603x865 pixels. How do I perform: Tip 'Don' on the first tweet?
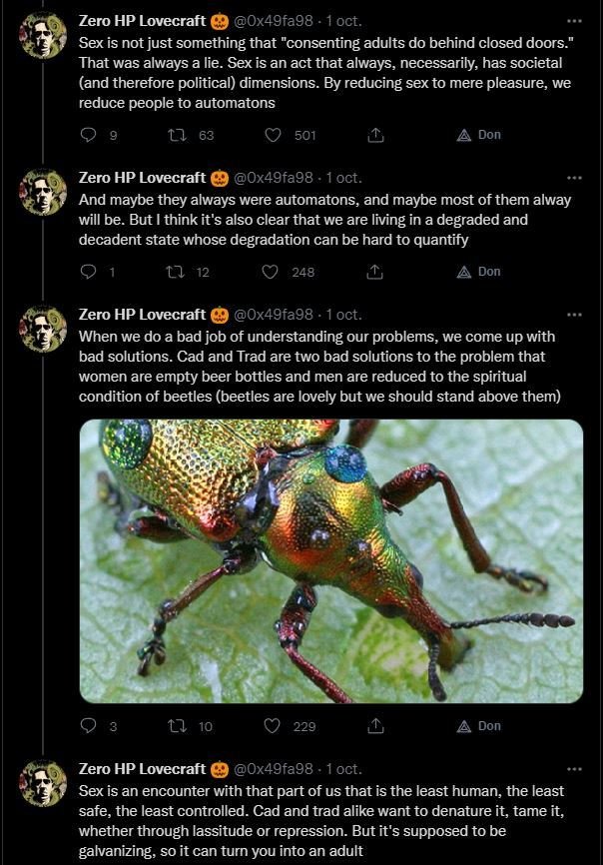pos(479,135)
